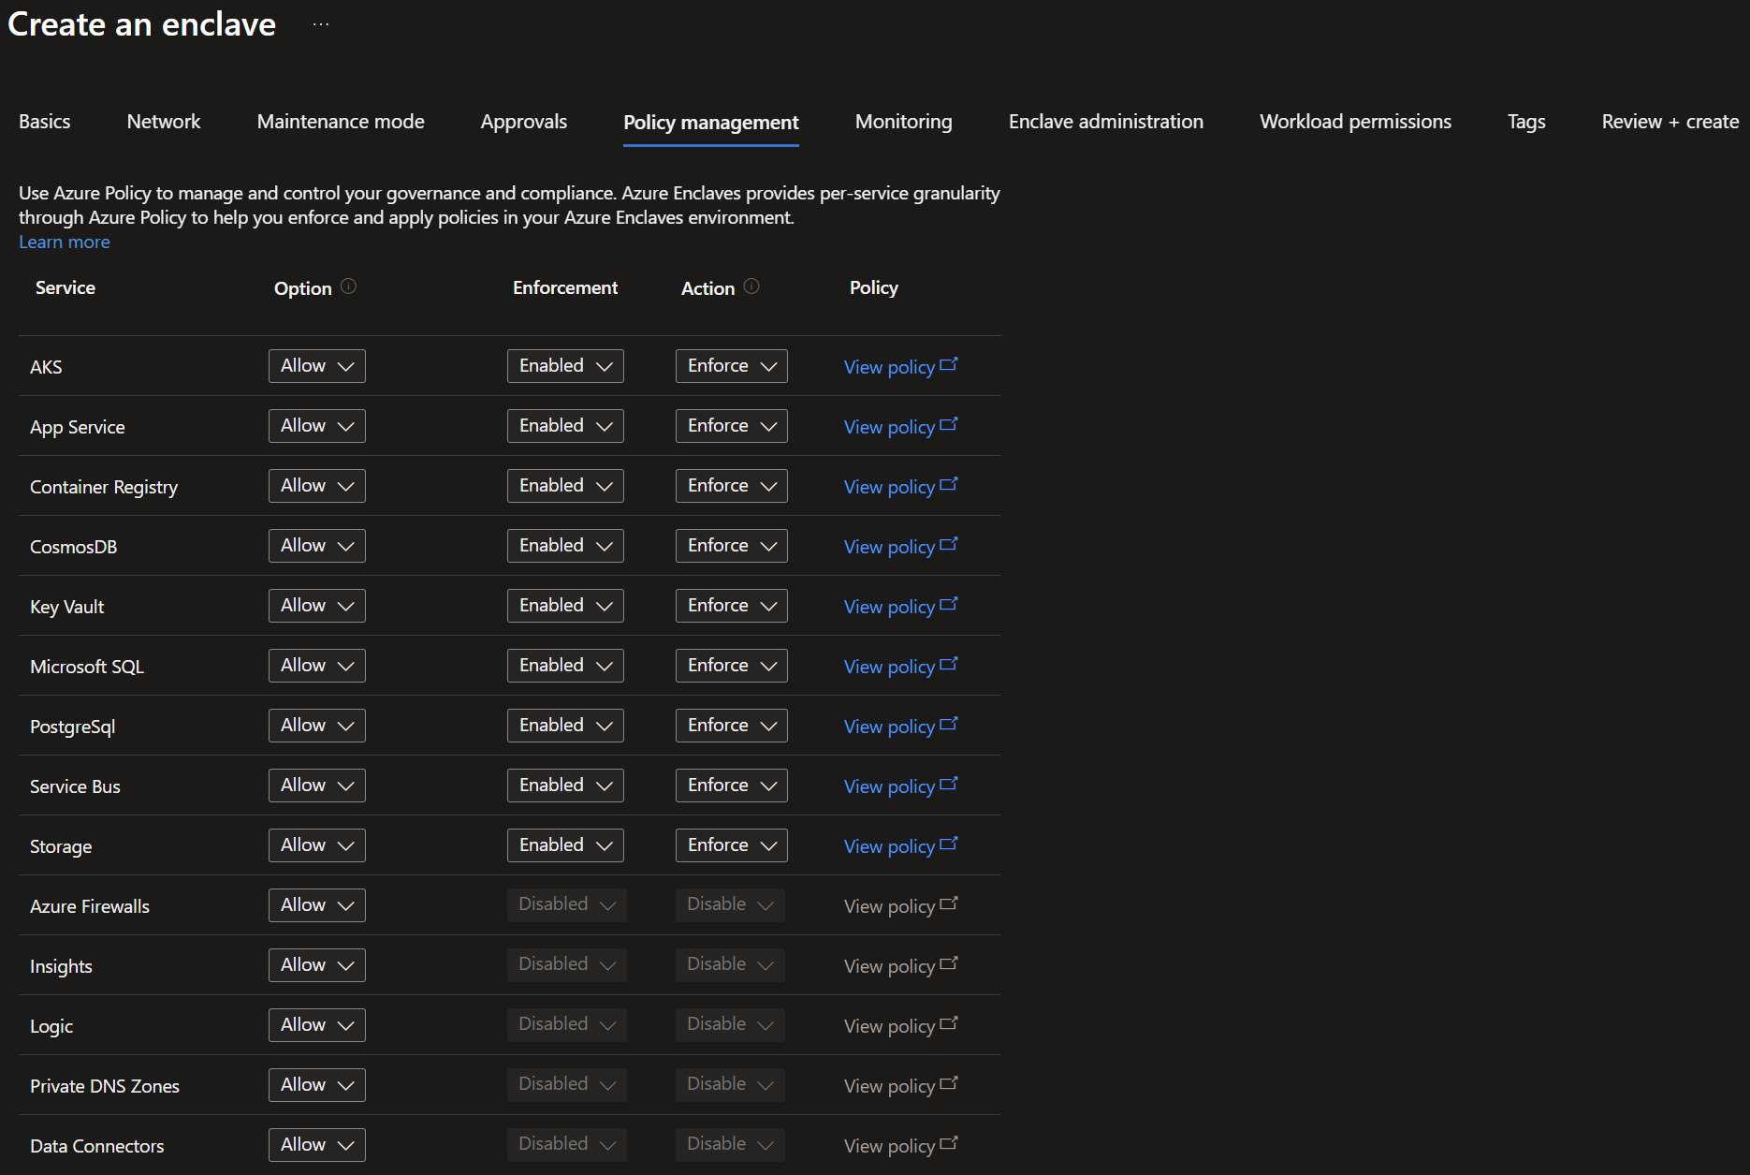This screenshot has width=1750, height=1175.
Task: Switch to the Network tab
Action: (164, 122)
